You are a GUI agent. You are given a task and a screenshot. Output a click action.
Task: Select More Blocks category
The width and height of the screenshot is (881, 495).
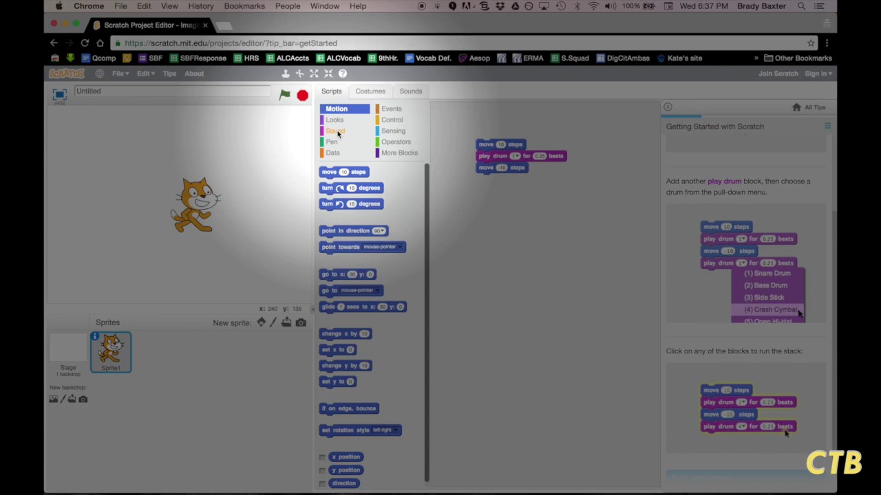(x=399, y=153)
